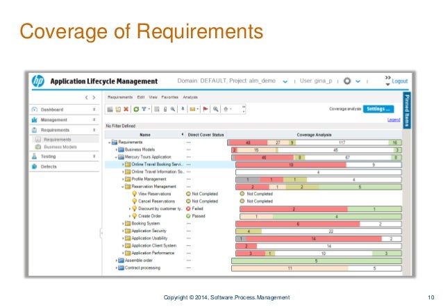443x307 pixels.
Task: Click the gear tools icon in header
Action: point(347,81)
